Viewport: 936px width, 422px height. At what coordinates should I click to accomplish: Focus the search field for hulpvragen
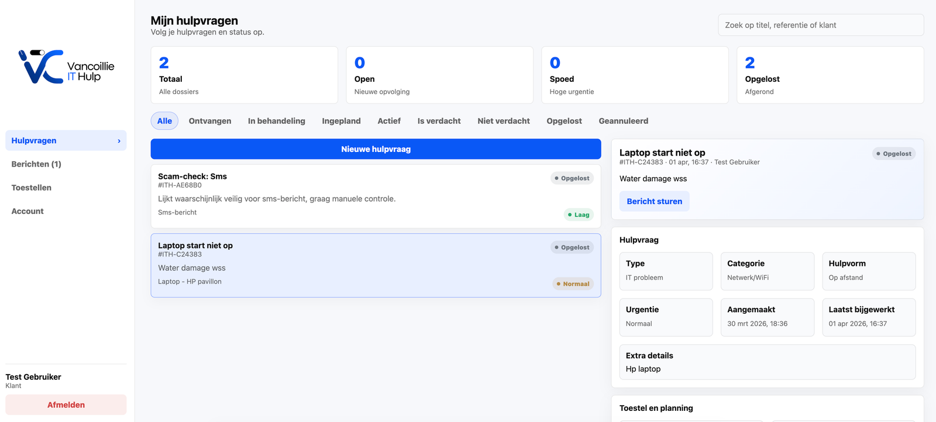tap(820, 25)
